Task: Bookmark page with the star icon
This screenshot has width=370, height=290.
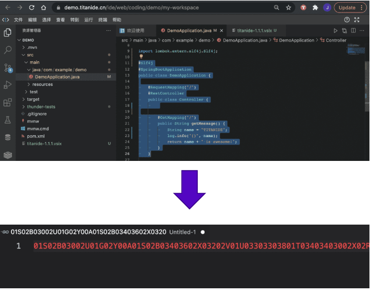Action: point(289,8)
